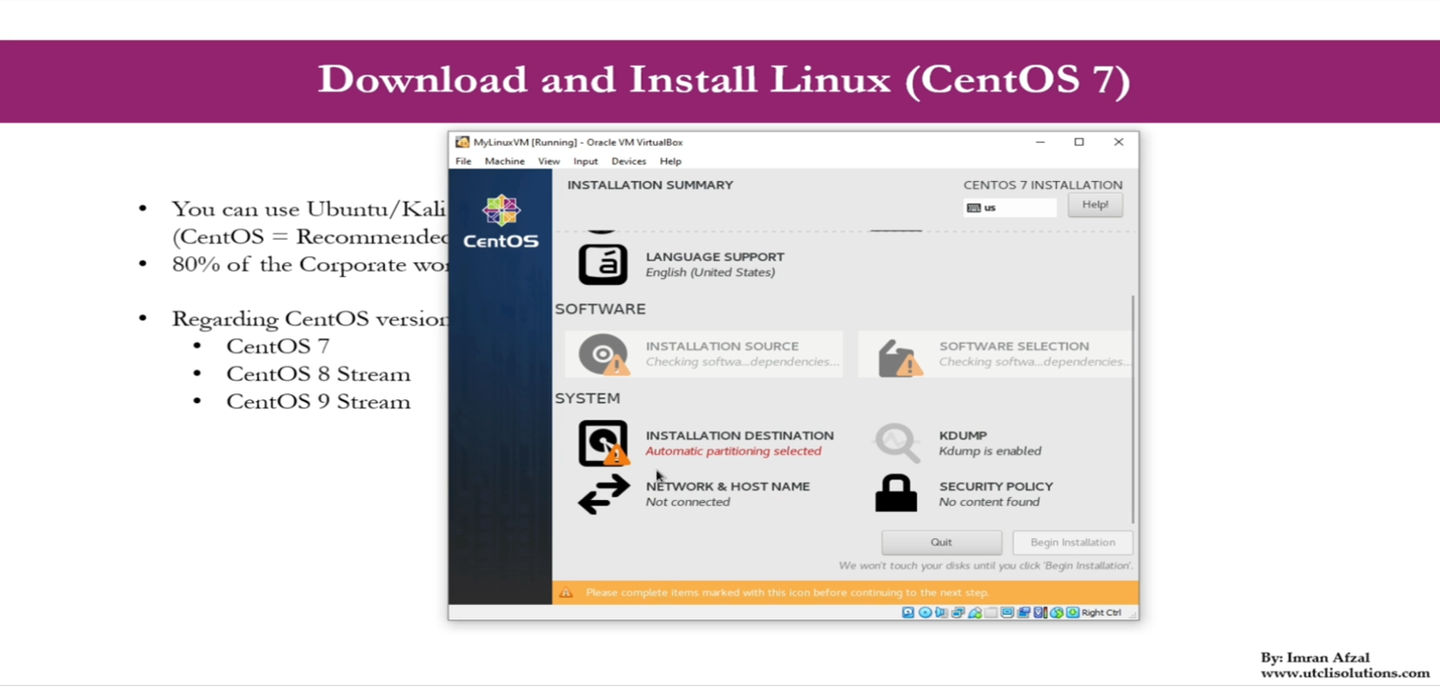Viewport: 1440px width, 686px height.
Task: Click the USB devices status icon
Action: click(975, 613)
